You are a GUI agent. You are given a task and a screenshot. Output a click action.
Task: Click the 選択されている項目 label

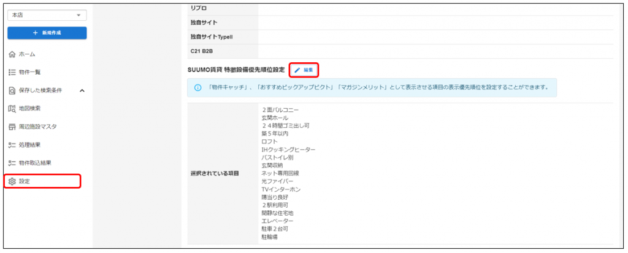coord(214,173)
